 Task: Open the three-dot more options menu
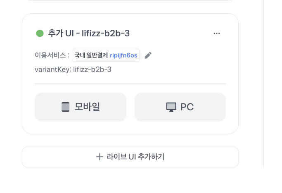click(217, 33)
